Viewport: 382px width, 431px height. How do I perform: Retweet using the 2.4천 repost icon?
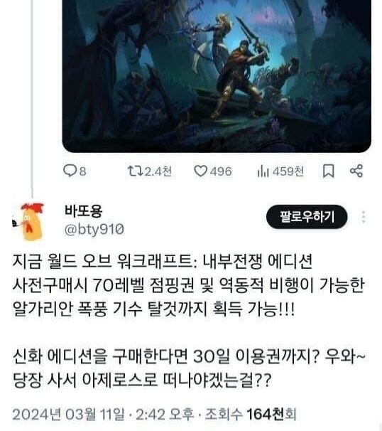tap(135, 171)
